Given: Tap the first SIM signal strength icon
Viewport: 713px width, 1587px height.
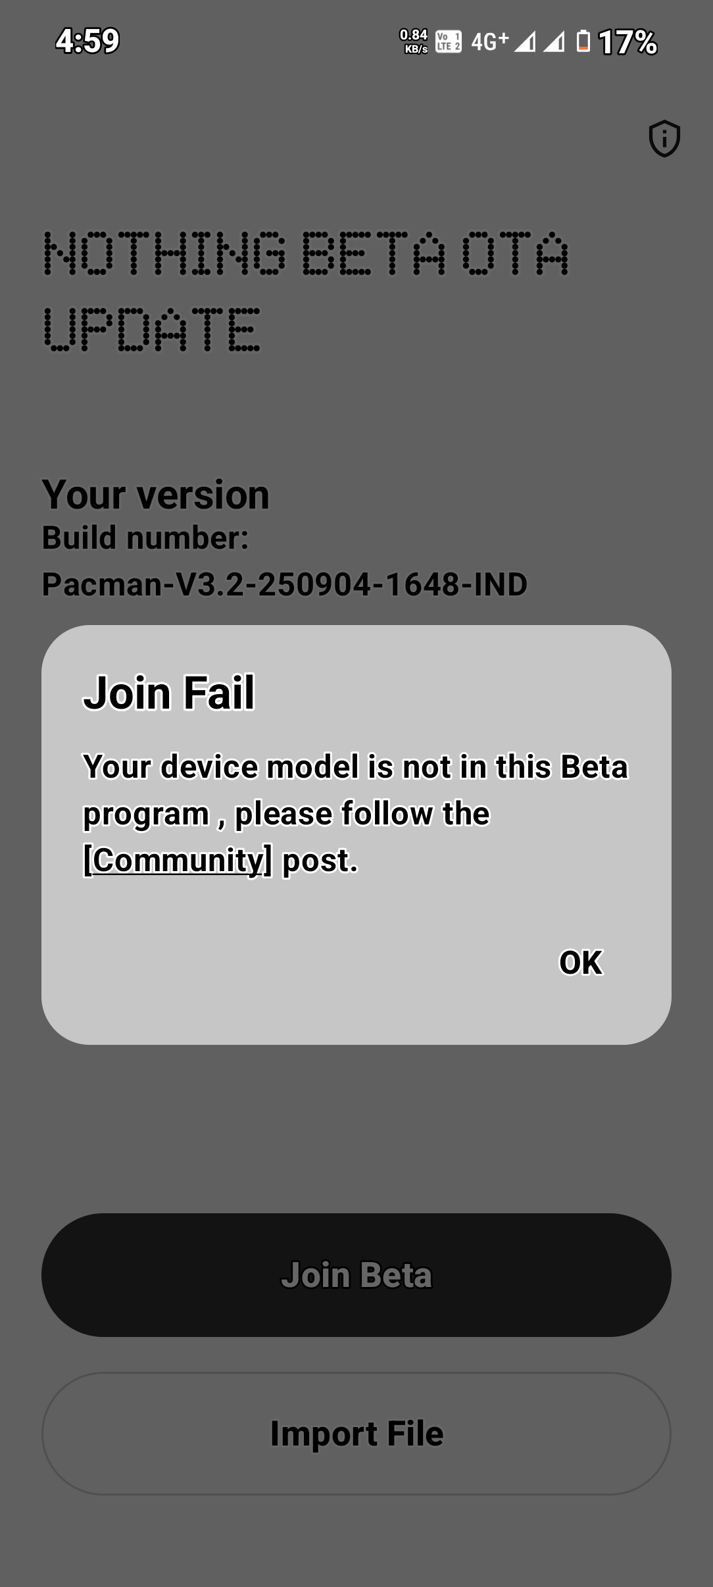Looking at the screenshot, I should tap(524, 42).
